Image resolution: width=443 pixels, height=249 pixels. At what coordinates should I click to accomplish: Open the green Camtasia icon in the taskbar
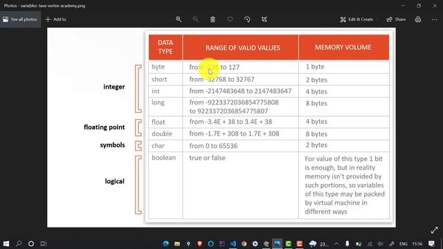tap(288, 243)
